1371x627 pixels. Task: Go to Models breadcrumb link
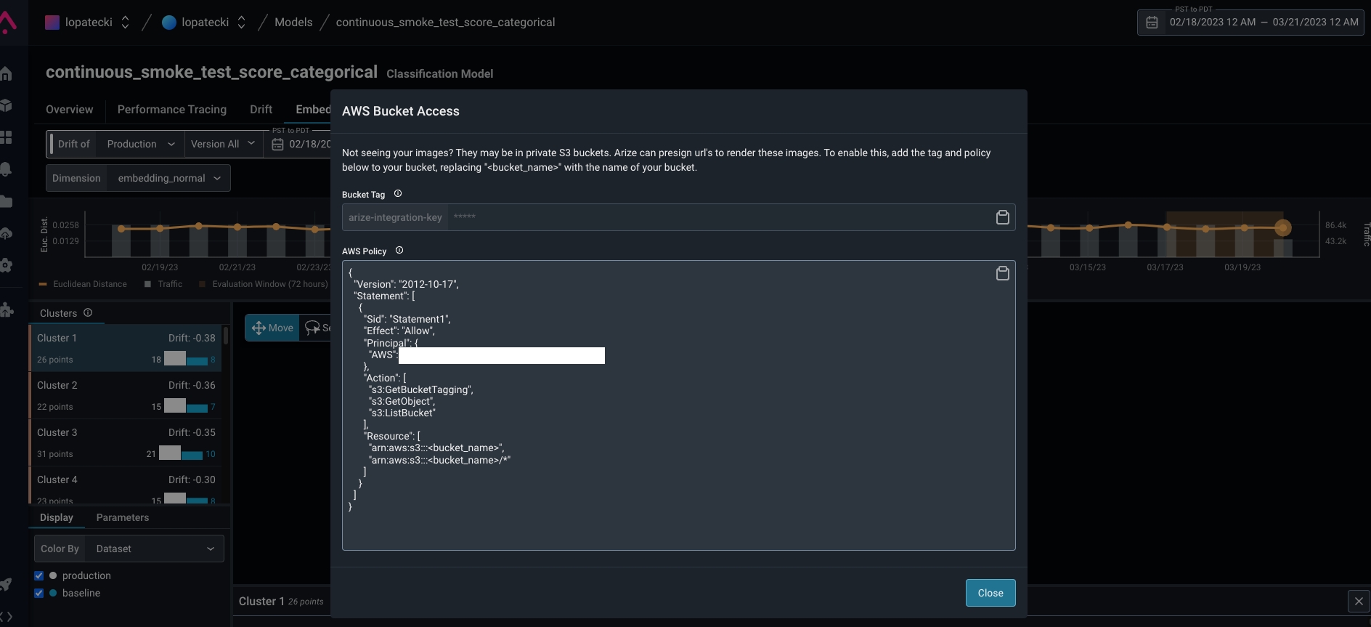(293, 23)
